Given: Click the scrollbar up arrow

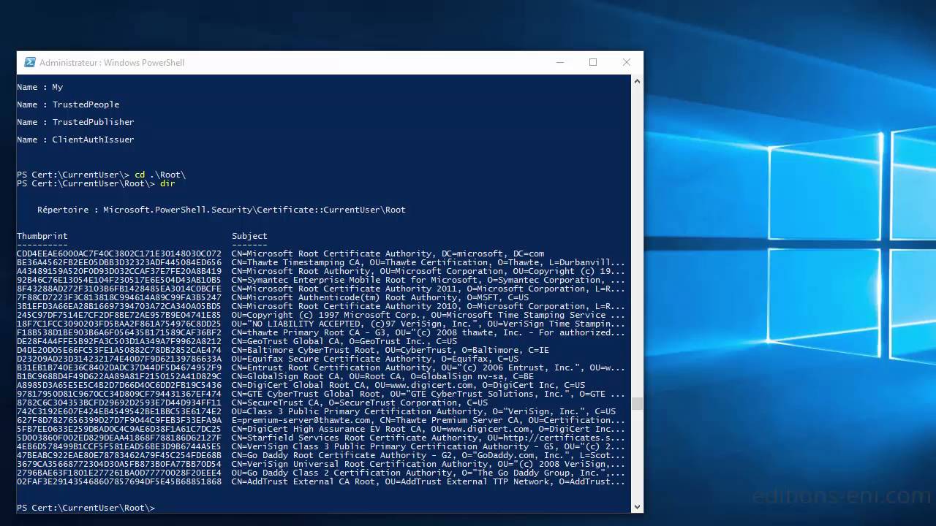Looking at the screenshot, I should tap(636, 80).
